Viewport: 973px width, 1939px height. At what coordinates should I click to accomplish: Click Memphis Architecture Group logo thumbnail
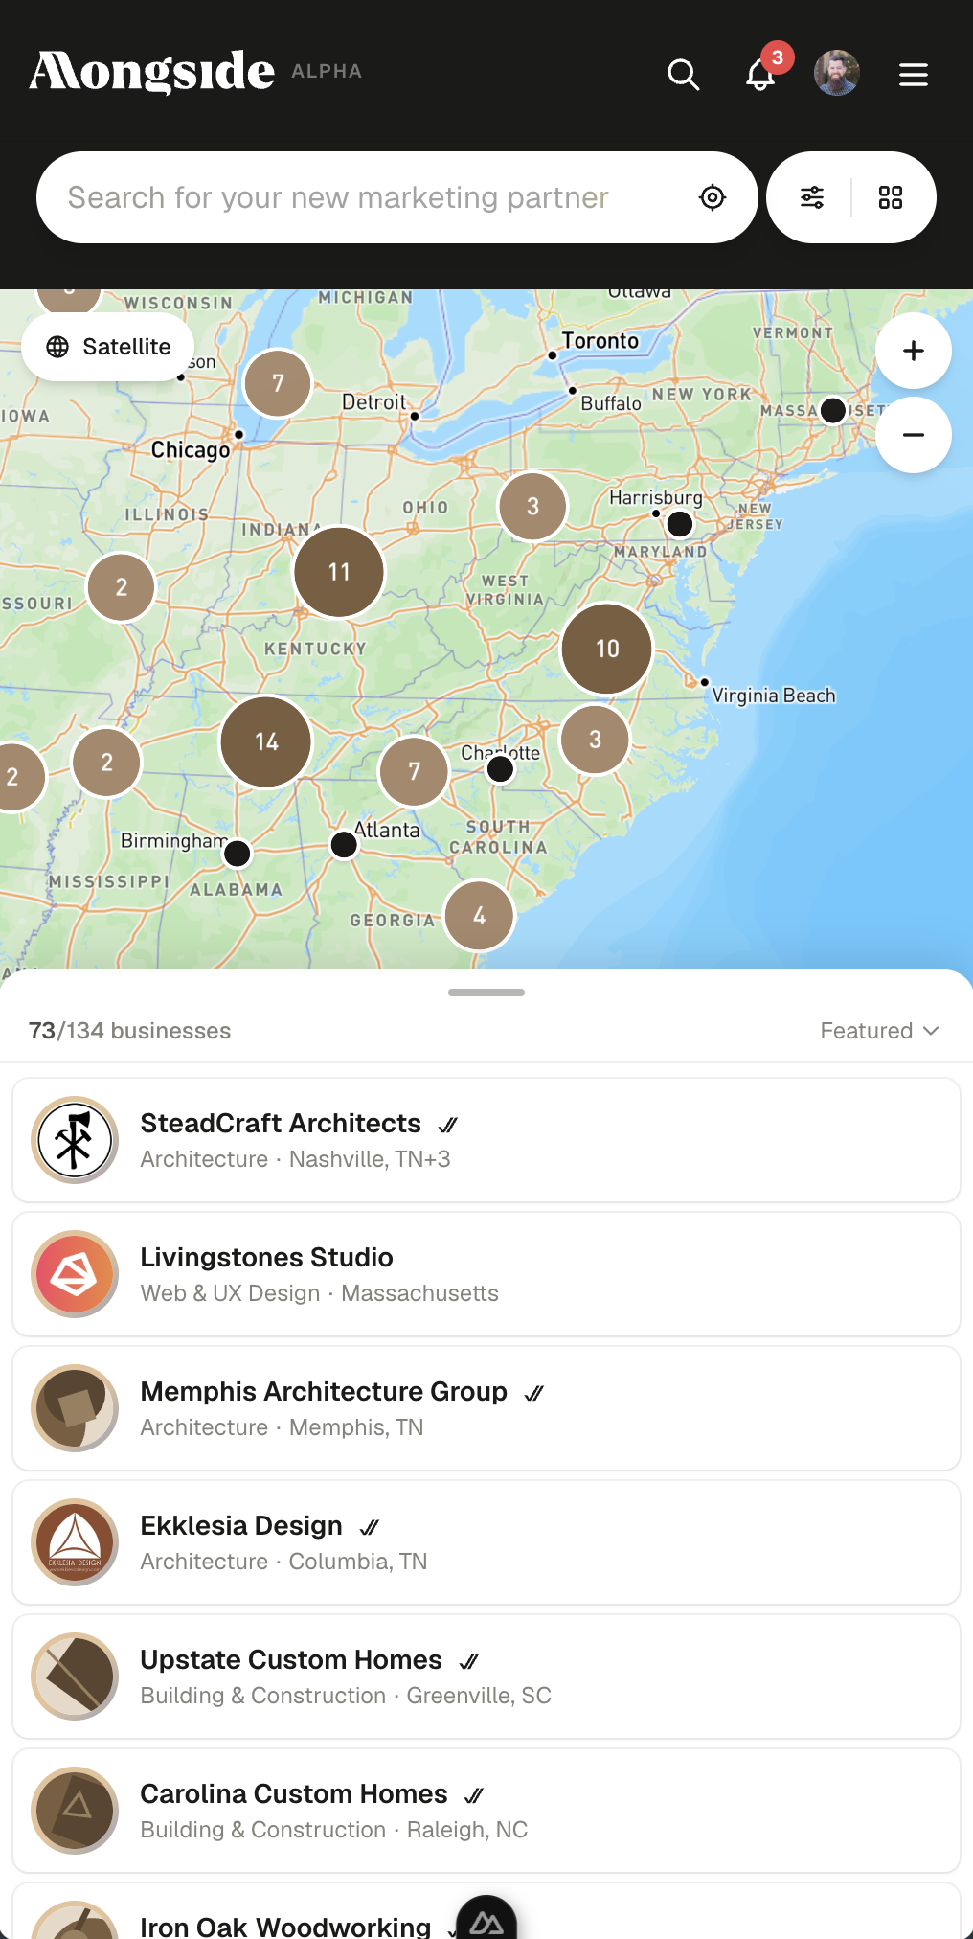click(75, 1408)
